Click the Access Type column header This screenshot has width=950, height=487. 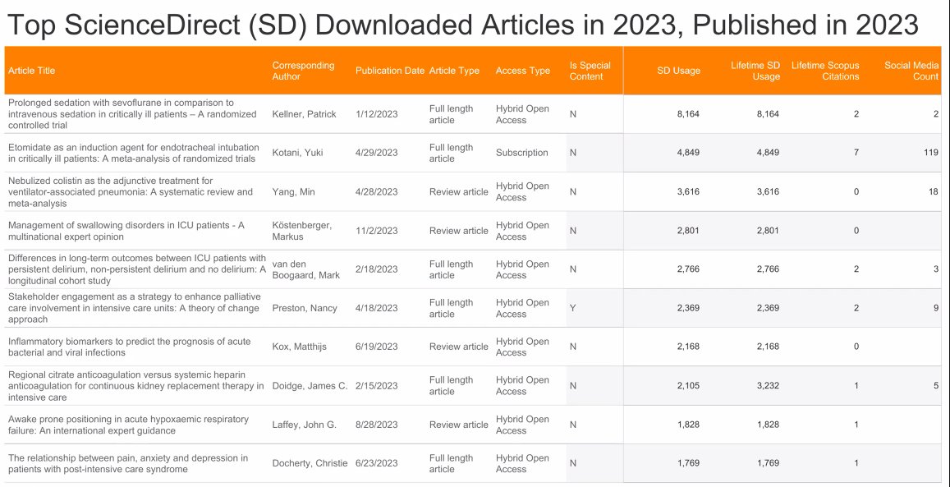tap(523, 71)
